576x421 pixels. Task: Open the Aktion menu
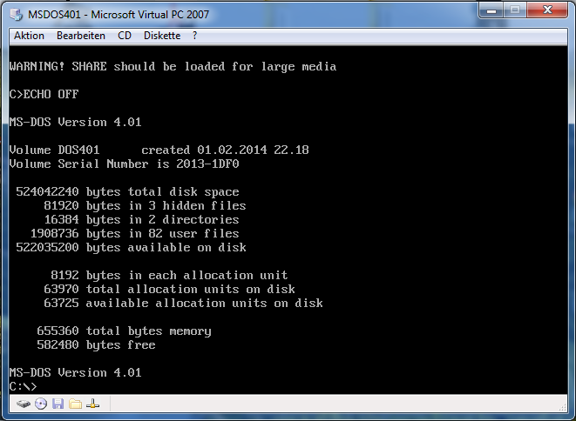coord(29,36)
